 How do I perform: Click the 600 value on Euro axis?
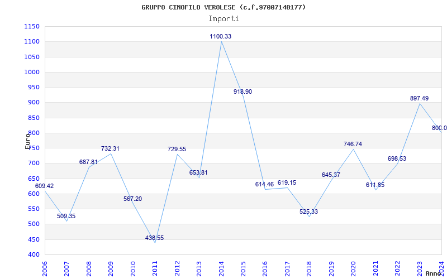[x=34, y=194]
